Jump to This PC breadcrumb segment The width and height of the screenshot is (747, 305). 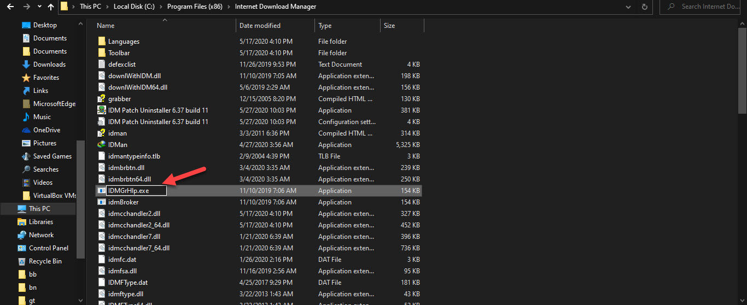pos(90,7)
